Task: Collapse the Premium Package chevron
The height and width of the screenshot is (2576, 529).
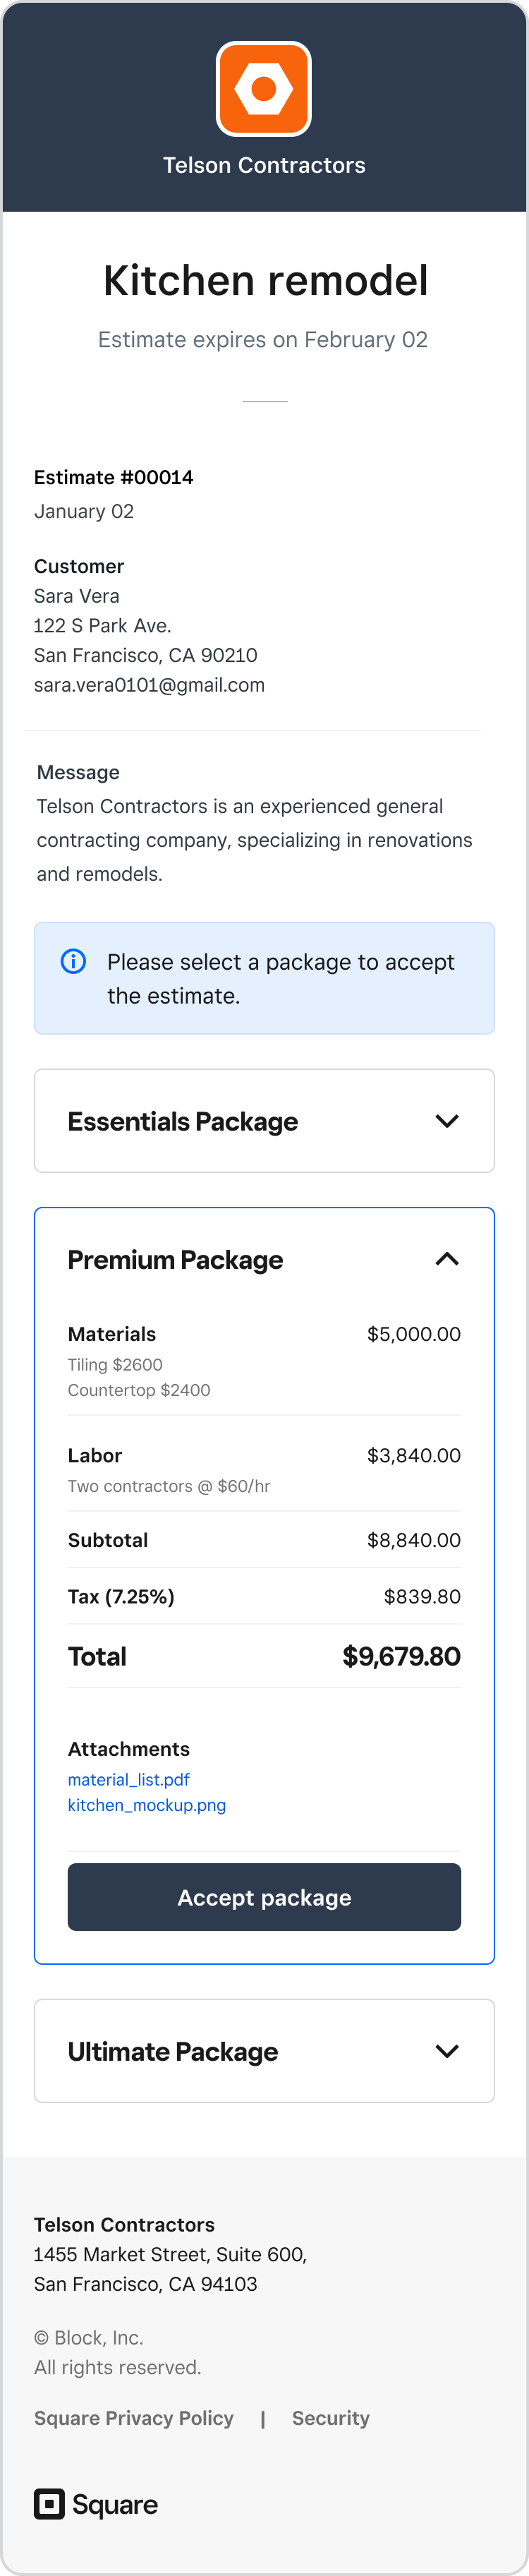Action: [x=447, y=1259]
